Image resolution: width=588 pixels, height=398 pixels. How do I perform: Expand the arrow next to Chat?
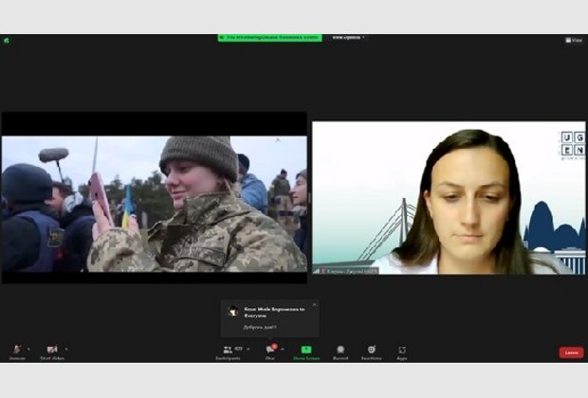283,349
